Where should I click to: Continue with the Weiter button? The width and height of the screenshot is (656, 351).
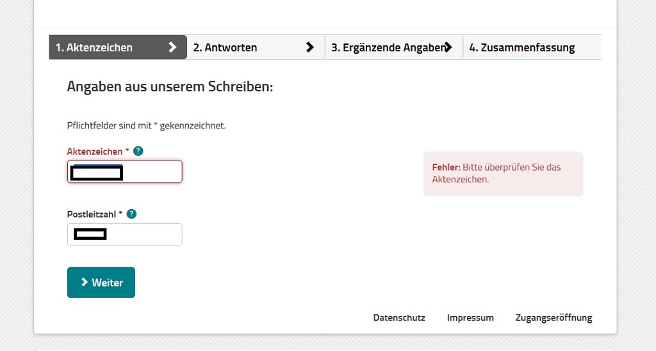click(x=101, y=283)
